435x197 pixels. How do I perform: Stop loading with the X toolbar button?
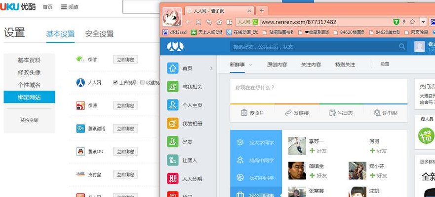(198, 22)
